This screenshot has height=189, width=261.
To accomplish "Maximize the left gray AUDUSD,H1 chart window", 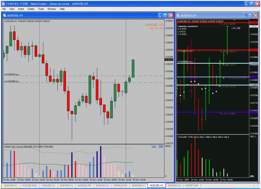I will point(166,15).
